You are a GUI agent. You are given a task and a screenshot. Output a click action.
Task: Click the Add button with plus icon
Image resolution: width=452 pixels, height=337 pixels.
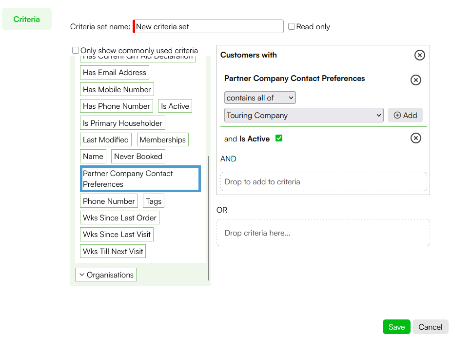tap(405, 115)
